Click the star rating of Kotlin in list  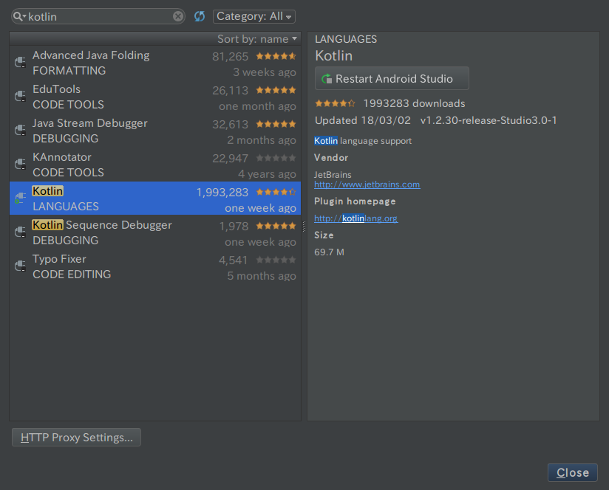click(276, 192)
